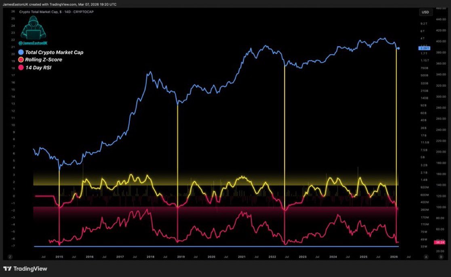Viewport: 451px width, 277px height.
Task: Click the blue 2.29T current price label
Action: pos(424,48)
